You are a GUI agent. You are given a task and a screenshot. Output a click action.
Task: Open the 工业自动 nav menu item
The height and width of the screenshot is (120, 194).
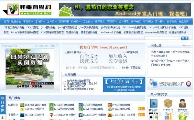click(x=88, y=22)
